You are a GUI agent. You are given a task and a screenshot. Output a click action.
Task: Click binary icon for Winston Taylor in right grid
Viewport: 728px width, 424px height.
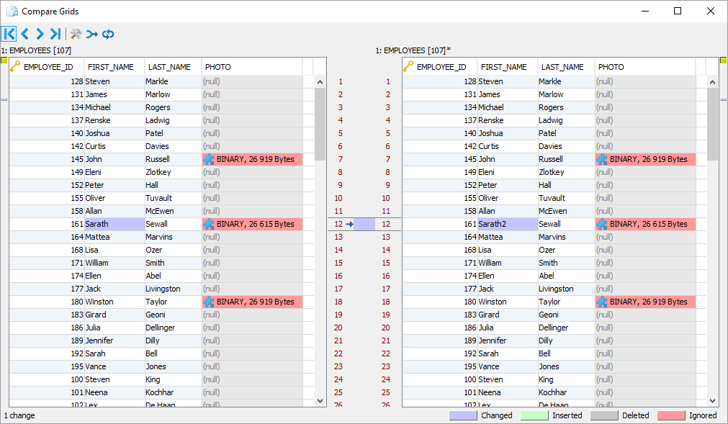coord(602,302)
